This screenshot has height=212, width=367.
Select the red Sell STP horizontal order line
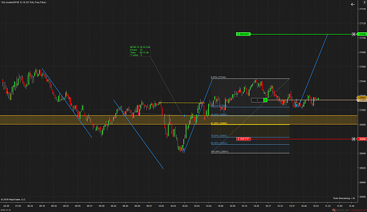tap(301, 139)
